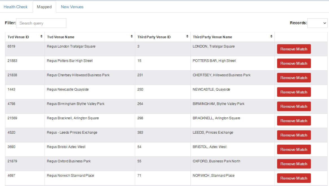Sort by Tvd Venue Name arrows
329x186 pixels.
pos(131,36)
